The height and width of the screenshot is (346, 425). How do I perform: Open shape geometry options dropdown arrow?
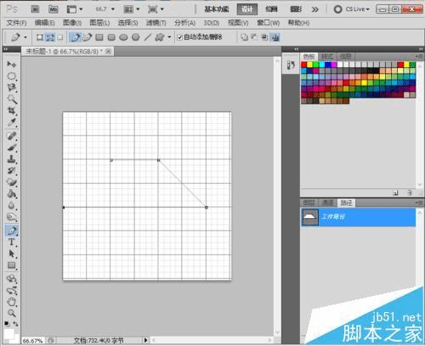[169, 37]
